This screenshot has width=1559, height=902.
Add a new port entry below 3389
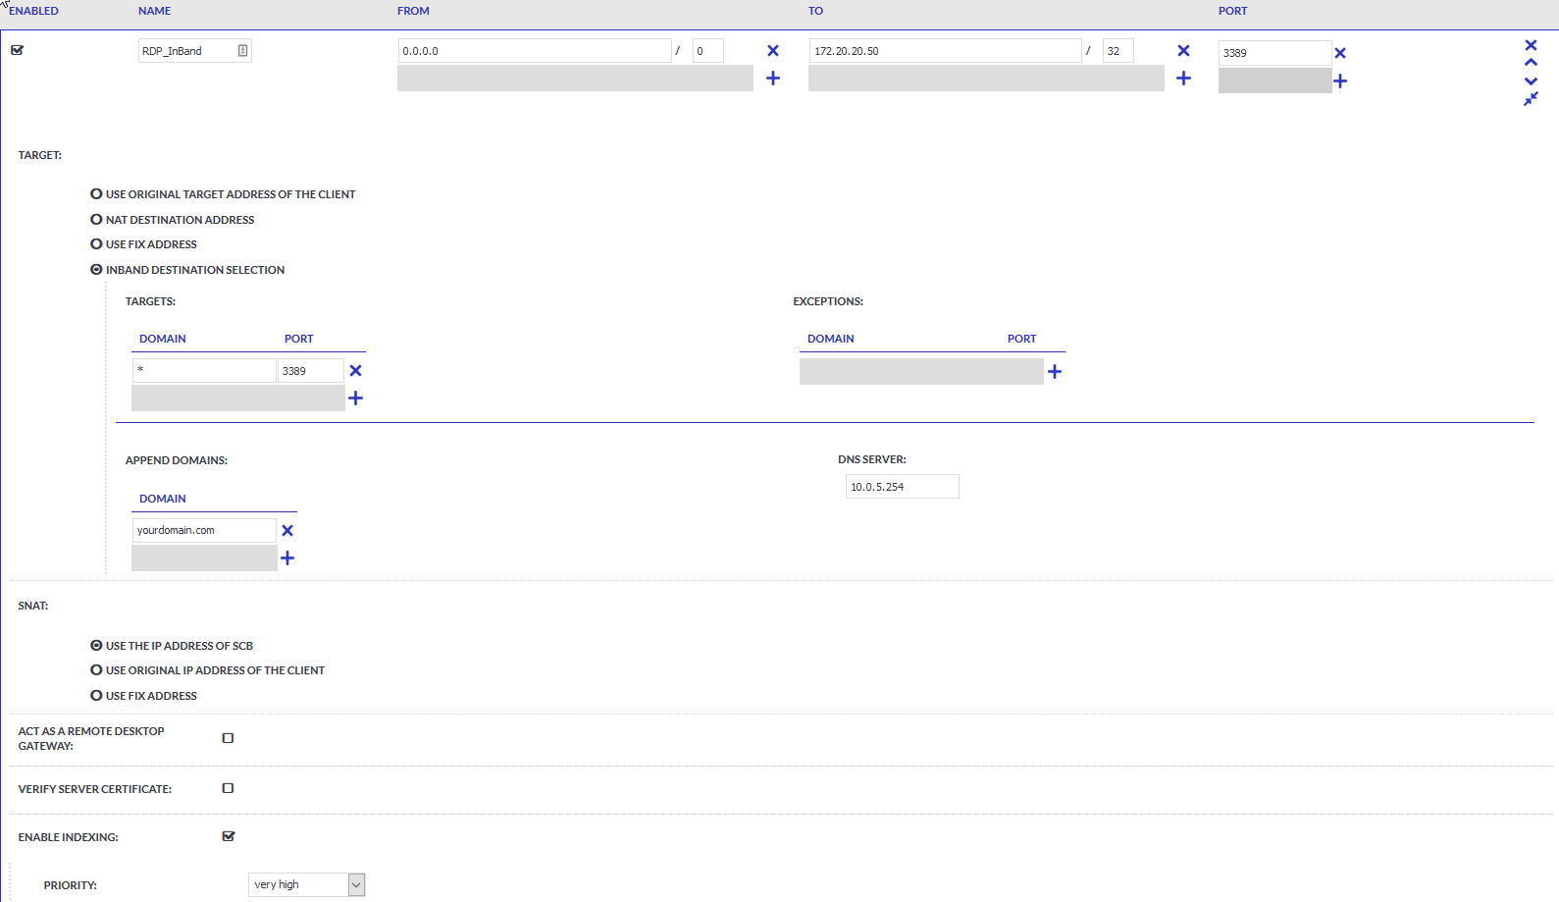pyautogui.click(x=1340, y=81)
